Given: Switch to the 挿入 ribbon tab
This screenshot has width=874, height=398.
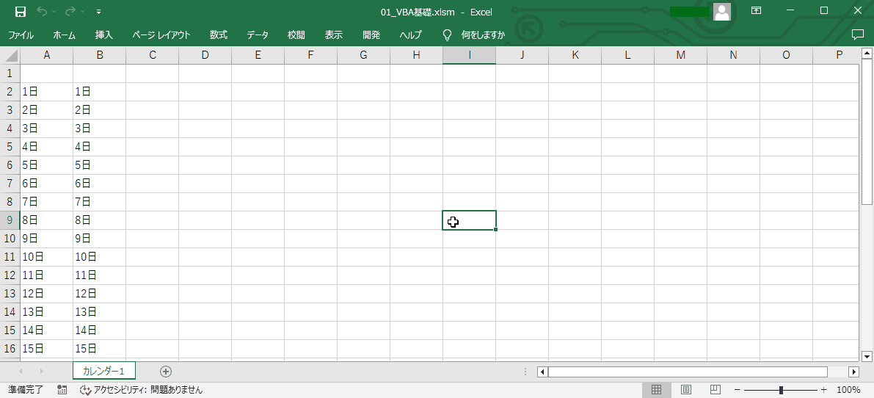Looking at the screenshot, I should point(104,35).
